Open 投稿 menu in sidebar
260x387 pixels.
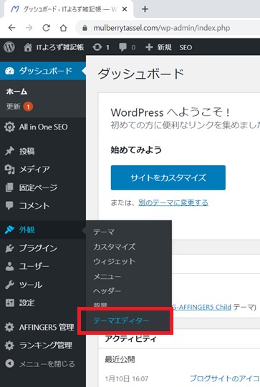(x=43, y=150)
